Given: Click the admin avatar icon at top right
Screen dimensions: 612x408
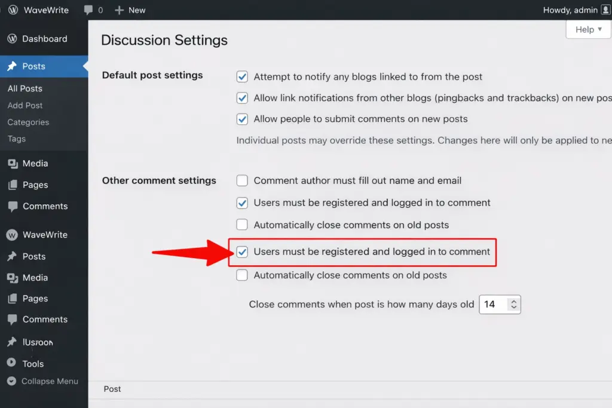Looking at the screenshot, I should tap(606, 10).
